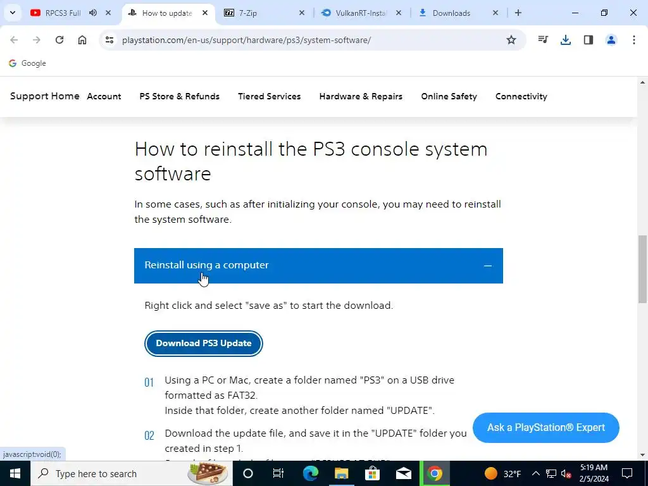Close the Downloads tab
648x486 pixels.
pos(495,13)
